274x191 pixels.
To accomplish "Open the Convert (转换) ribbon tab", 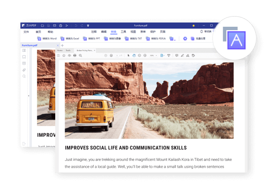I will pos(113,32).
